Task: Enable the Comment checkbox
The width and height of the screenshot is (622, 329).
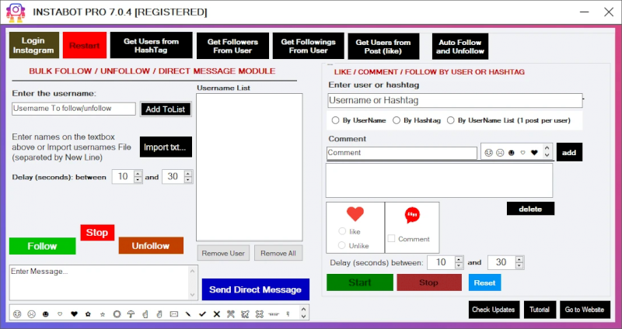Action: [x=392, y=238]
